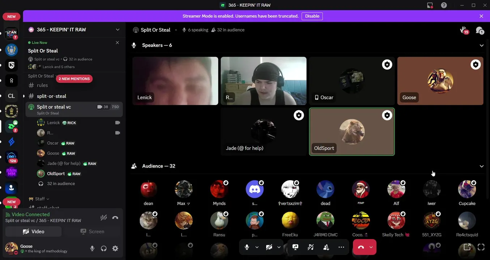Toggle the Screen share button in voice panel

[x=92, y=231]
